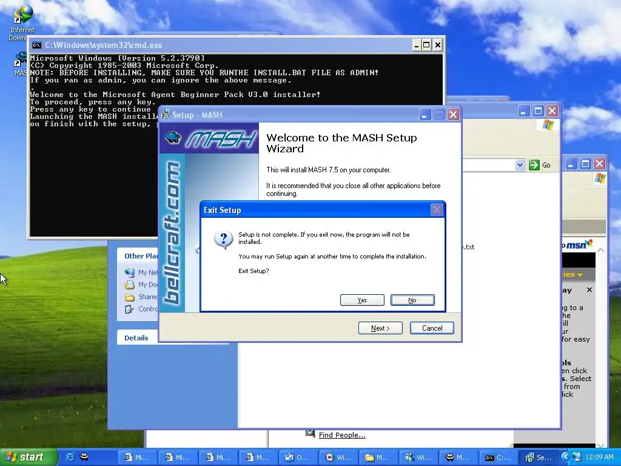Click question mark icon in Exit Setup dialog
This screenshot has height=466, width=621.
coord(223,239)
